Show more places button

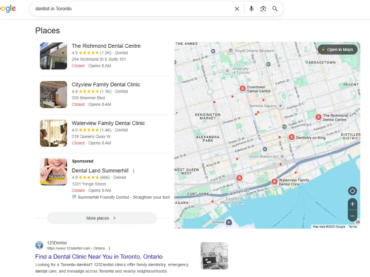tap(102, 218)
